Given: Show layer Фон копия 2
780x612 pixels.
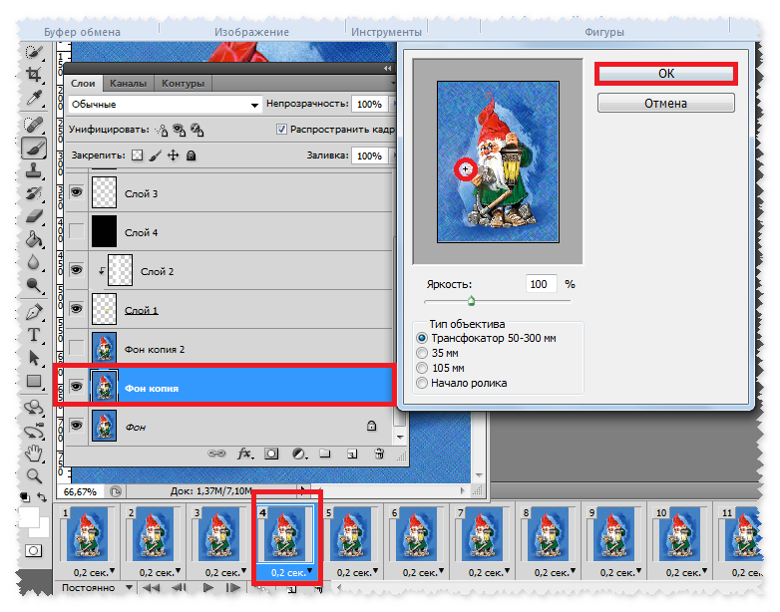Looking at the screenshot, I should 76,348.
